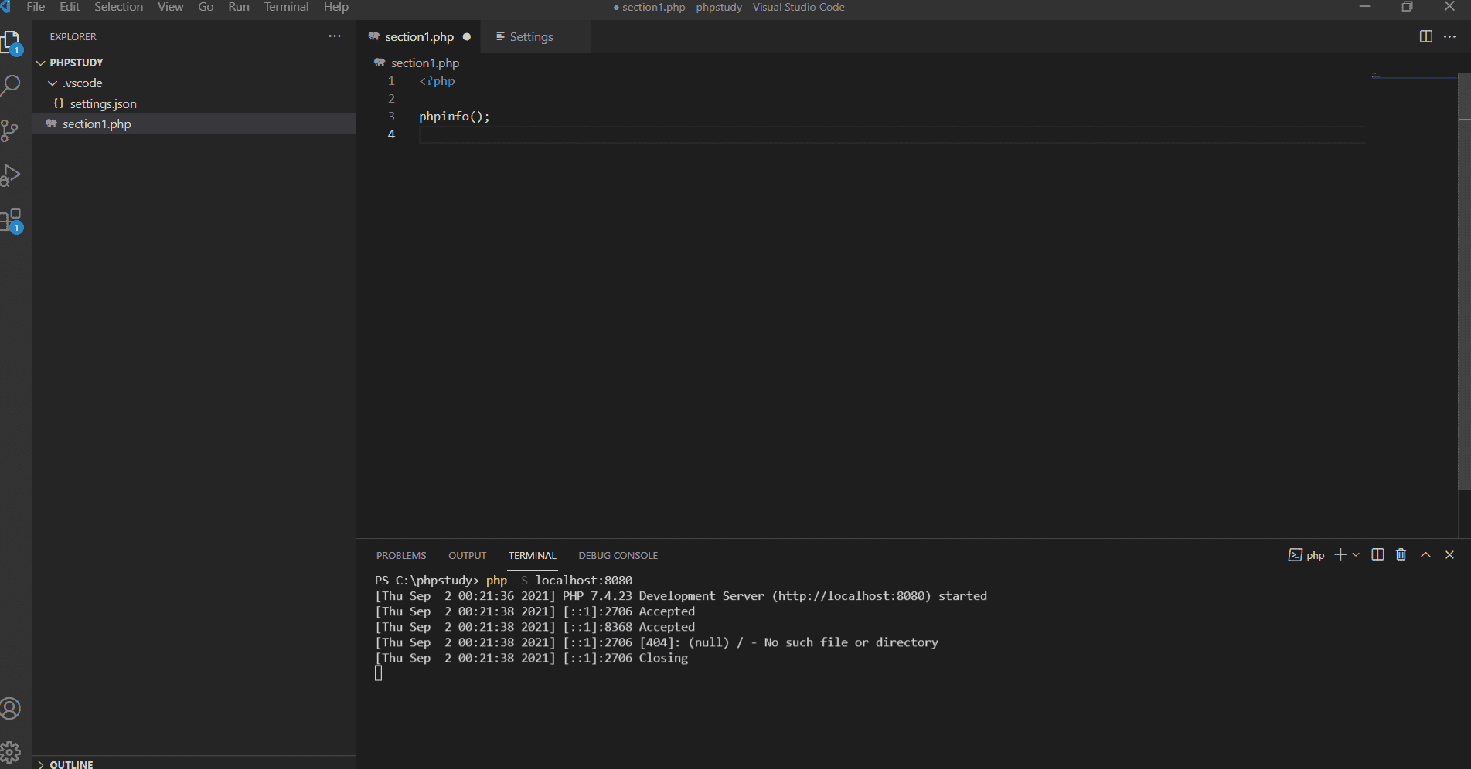Open the Terminal menu
The width and height of the screenshot is (1471, 769).
[286, 7]
